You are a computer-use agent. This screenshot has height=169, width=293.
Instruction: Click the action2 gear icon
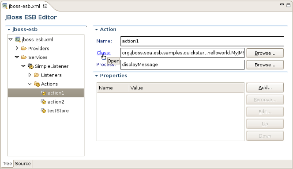pos(43,102)
